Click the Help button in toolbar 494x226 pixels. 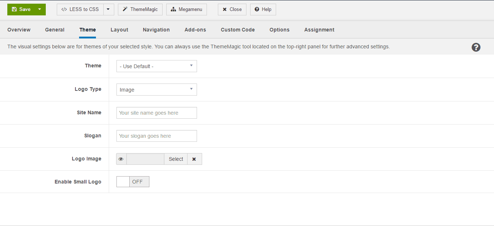click(x=263, y=10)
